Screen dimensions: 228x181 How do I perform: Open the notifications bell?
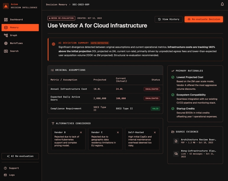(222, 4)
